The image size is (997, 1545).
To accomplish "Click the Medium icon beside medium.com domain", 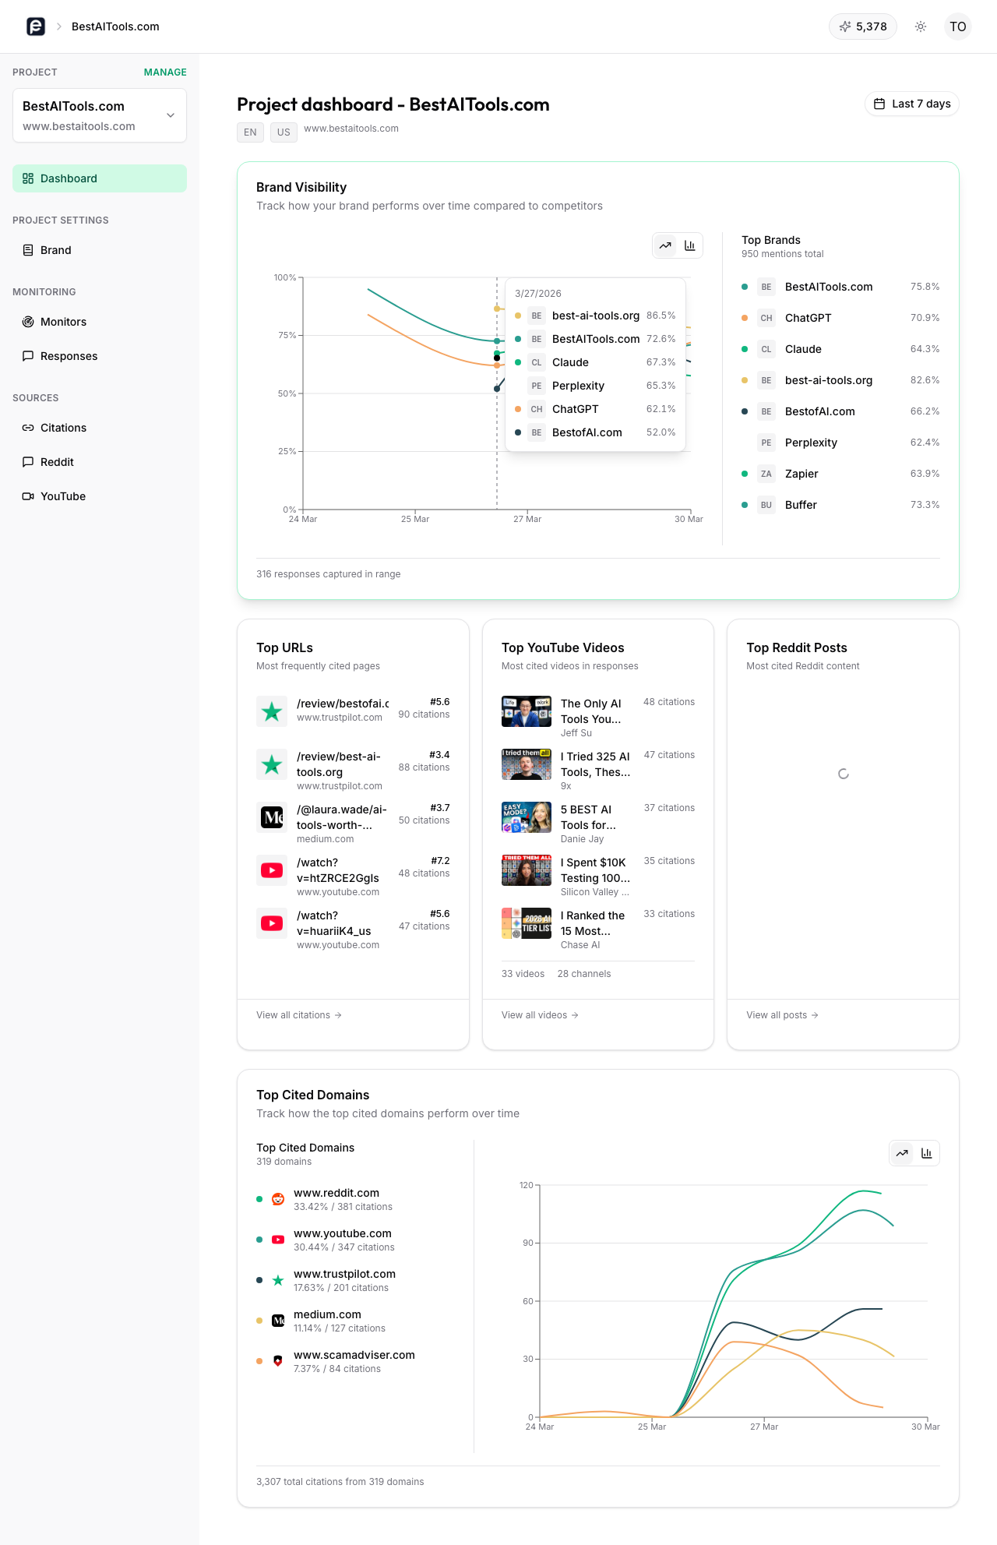I will point(278,1321).
